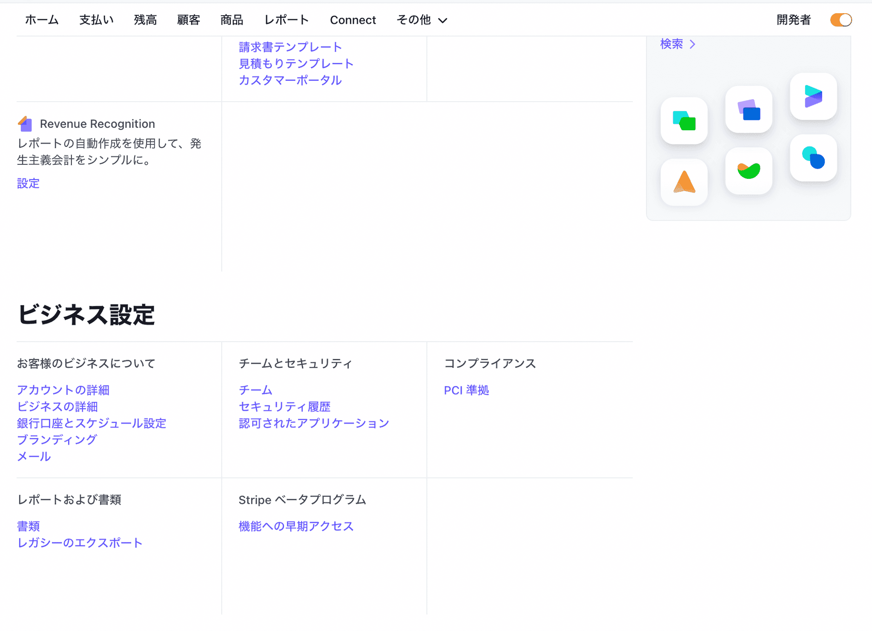Click the cyan and purple arrow app icon
The width and height of the screenshot is (872, 631).
click(x=813, y=96)
